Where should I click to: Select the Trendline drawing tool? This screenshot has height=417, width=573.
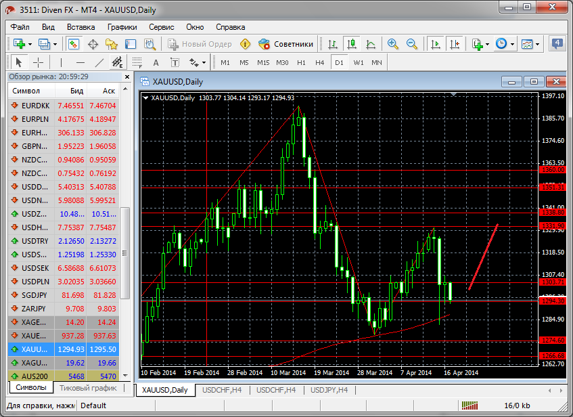(99, 62)
